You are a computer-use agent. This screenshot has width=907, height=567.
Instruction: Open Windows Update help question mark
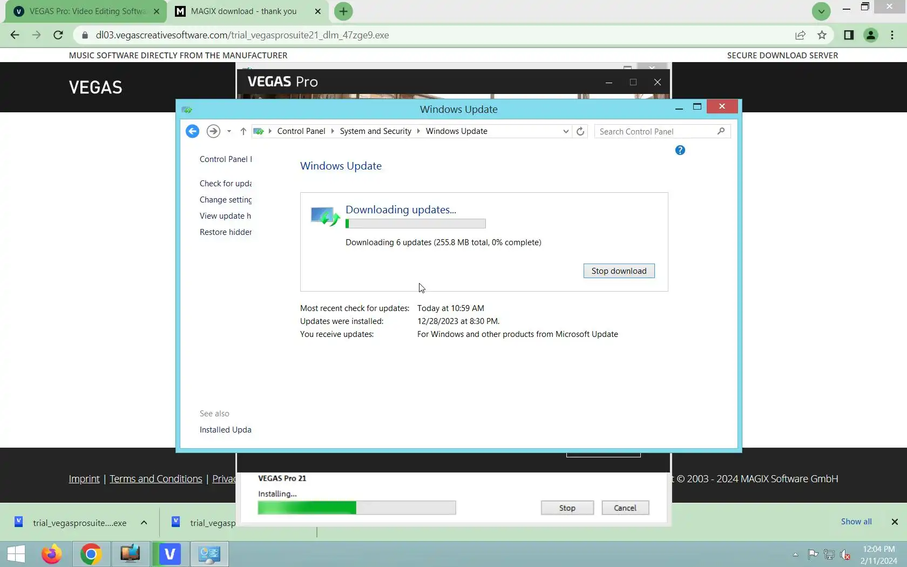[680, 150]
